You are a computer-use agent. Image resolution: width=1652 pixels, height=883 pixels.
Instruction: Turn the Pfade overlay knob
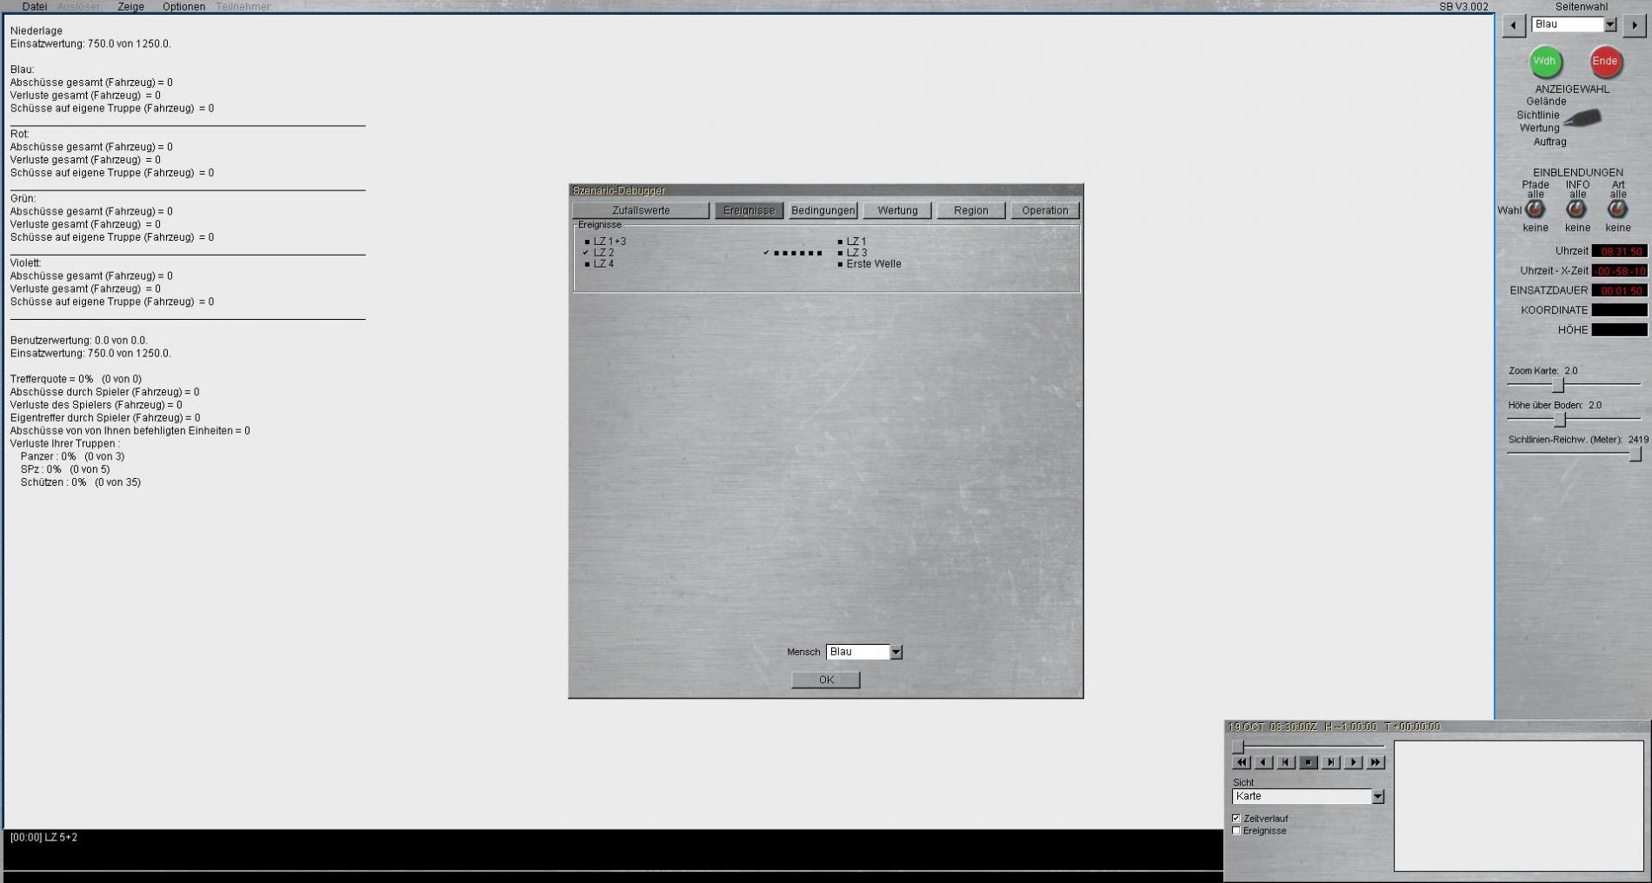click(x=1535, y=209)
